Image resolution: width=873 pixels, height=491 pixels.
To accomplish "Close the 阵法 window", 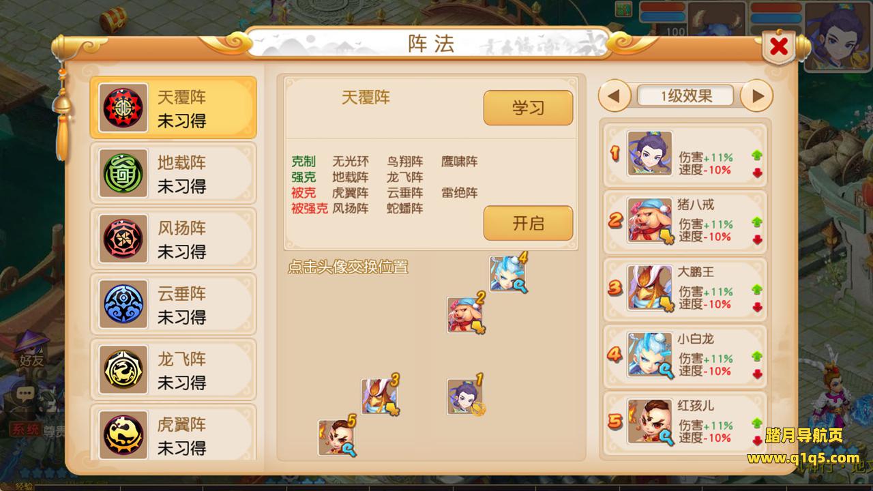I will click(779, 46).
